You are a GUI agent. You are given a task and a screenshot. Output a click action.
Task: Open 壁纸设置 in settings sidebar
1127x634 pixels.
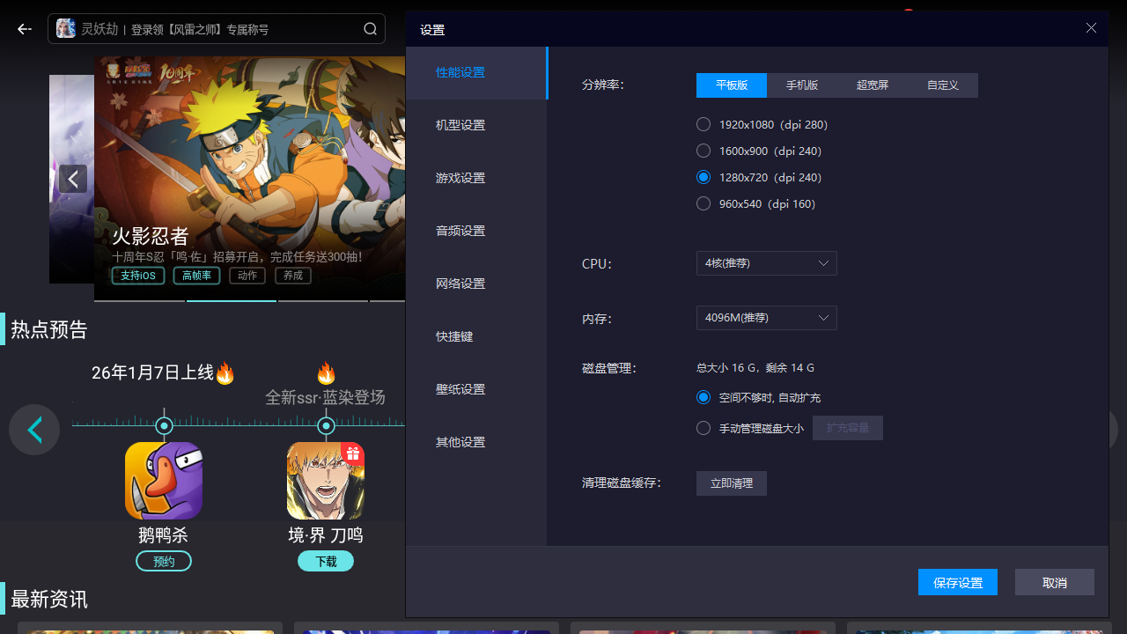pyautogui.click(x=476, y=389)
